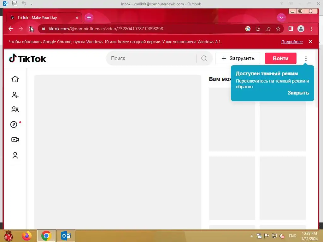Switch to Outlook from taskbar
The height and width of the screenshot is (242, 323).
pyautogui.click(x=66, y=236)
